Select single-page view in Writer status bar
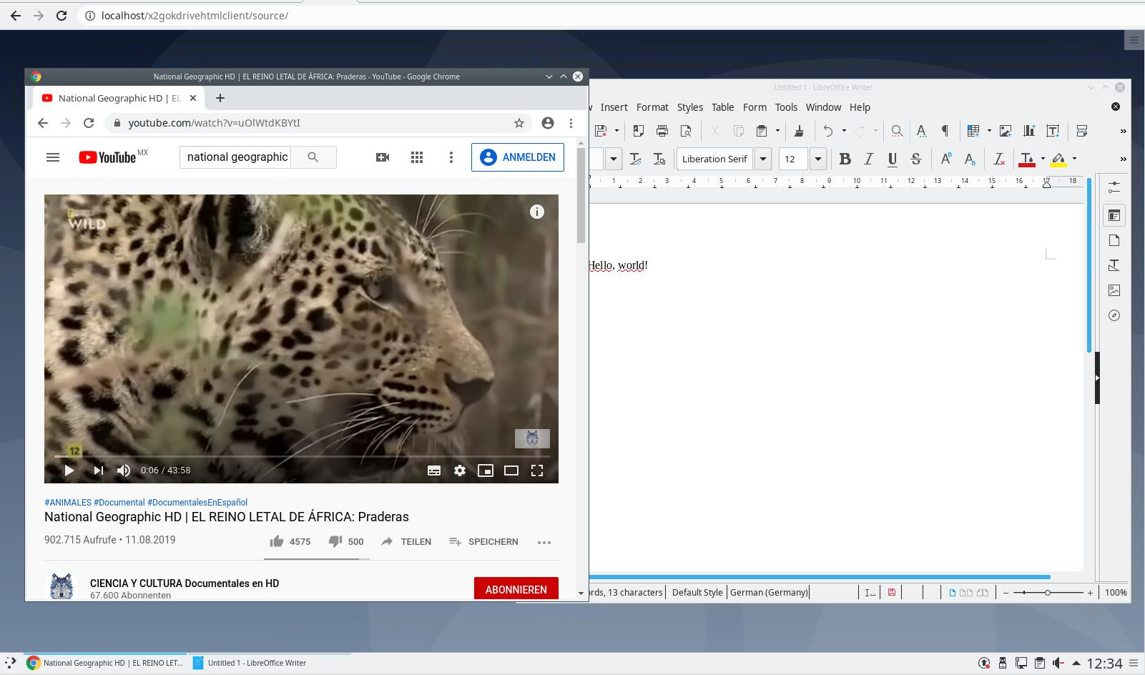Image resolution: width=1145 pixels, height=675 pixels. [952, 592]
